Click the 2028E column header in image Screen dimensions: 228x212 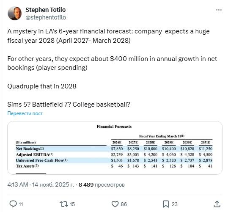point(150,142)
